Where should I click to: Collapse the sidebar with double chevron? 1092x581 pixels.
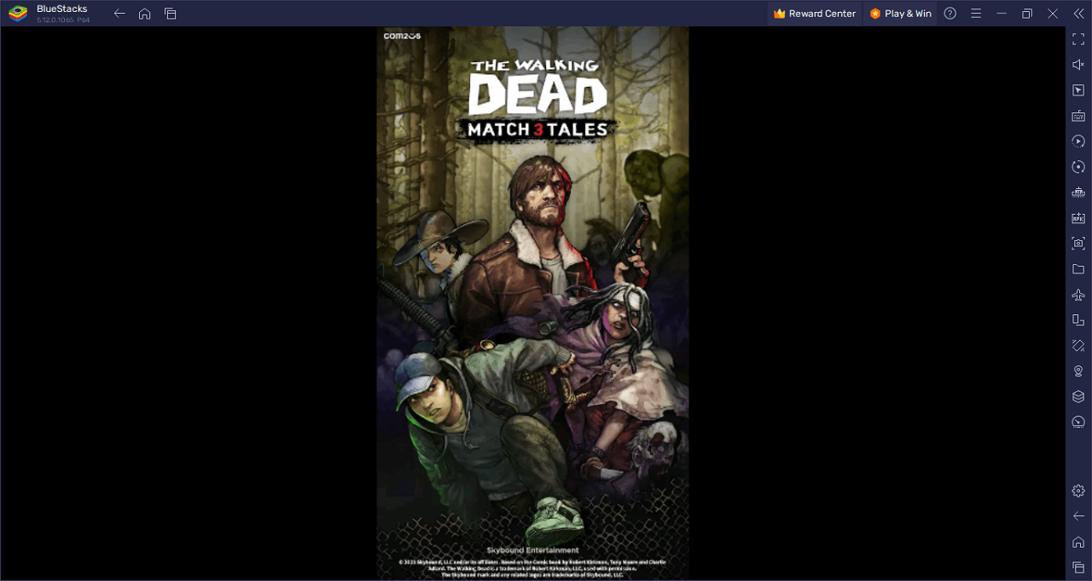click(1078, 14)
